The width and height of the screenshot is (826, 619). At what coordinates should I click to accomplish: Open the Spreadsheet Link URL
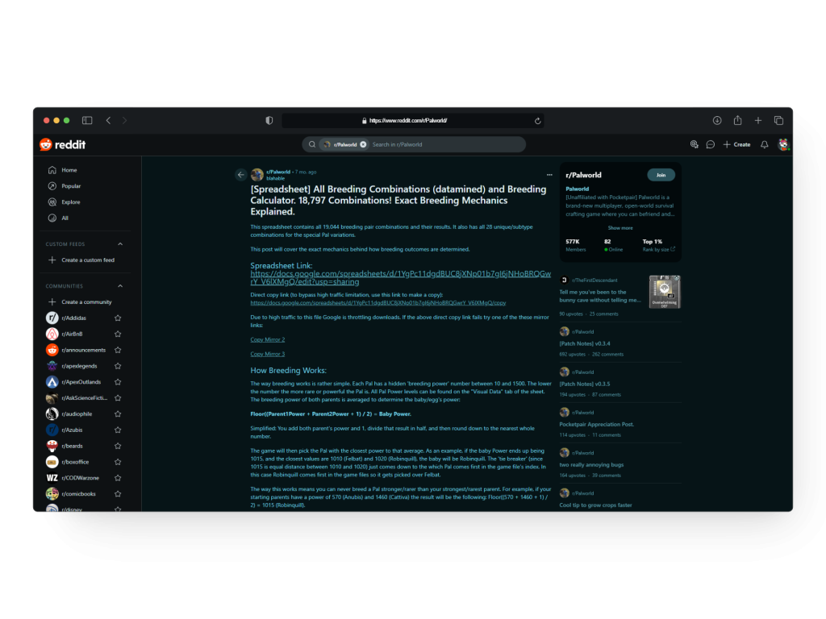[400, 277]
